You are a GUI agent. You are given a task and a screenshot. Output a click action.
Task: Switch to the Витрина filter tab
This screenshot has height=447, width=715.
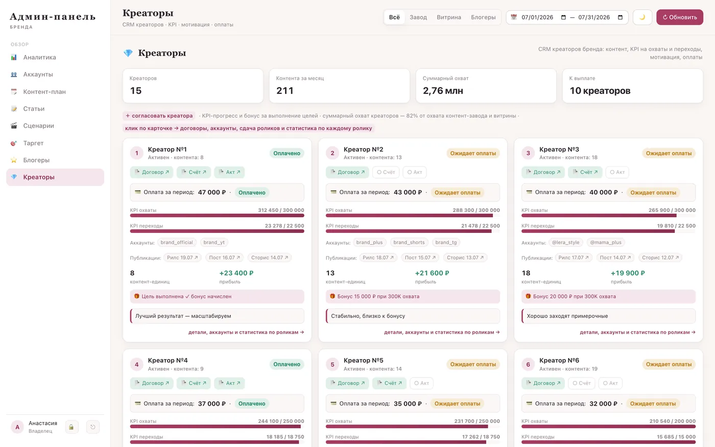(449, 17)
